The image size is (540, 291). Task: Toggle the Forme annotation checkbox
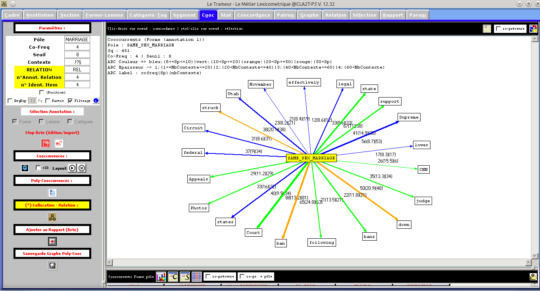coord(15,122)
